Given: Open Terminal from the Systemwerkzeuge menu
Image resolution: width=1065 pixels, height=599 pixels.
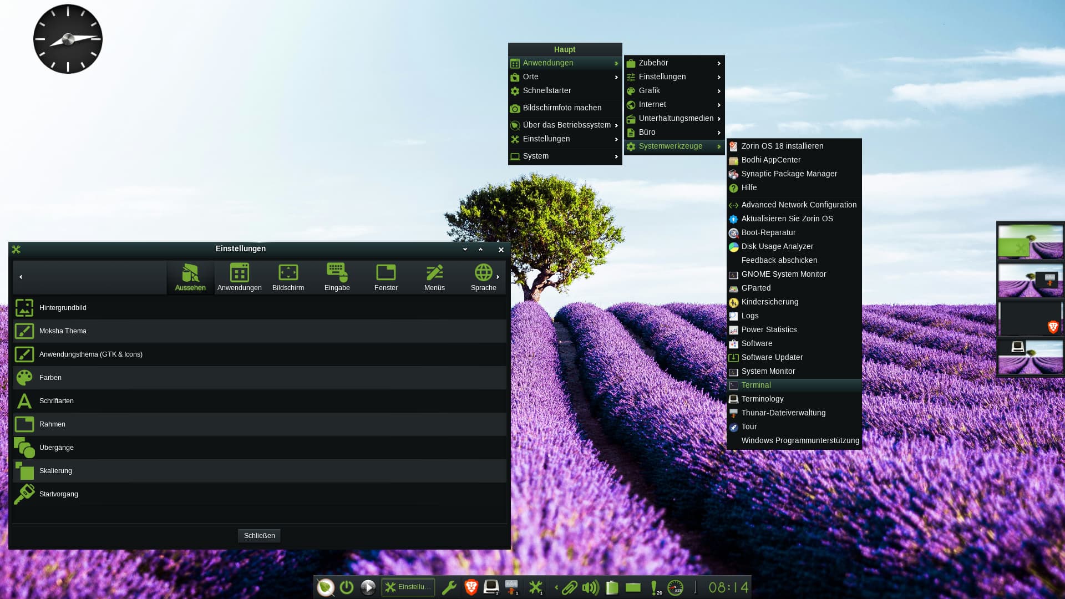Looking at the screenshot, I should 755,385.
